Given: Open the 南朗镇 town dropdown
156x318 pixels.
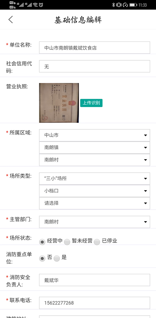Looking at the screenshot, I should (94, 148).
